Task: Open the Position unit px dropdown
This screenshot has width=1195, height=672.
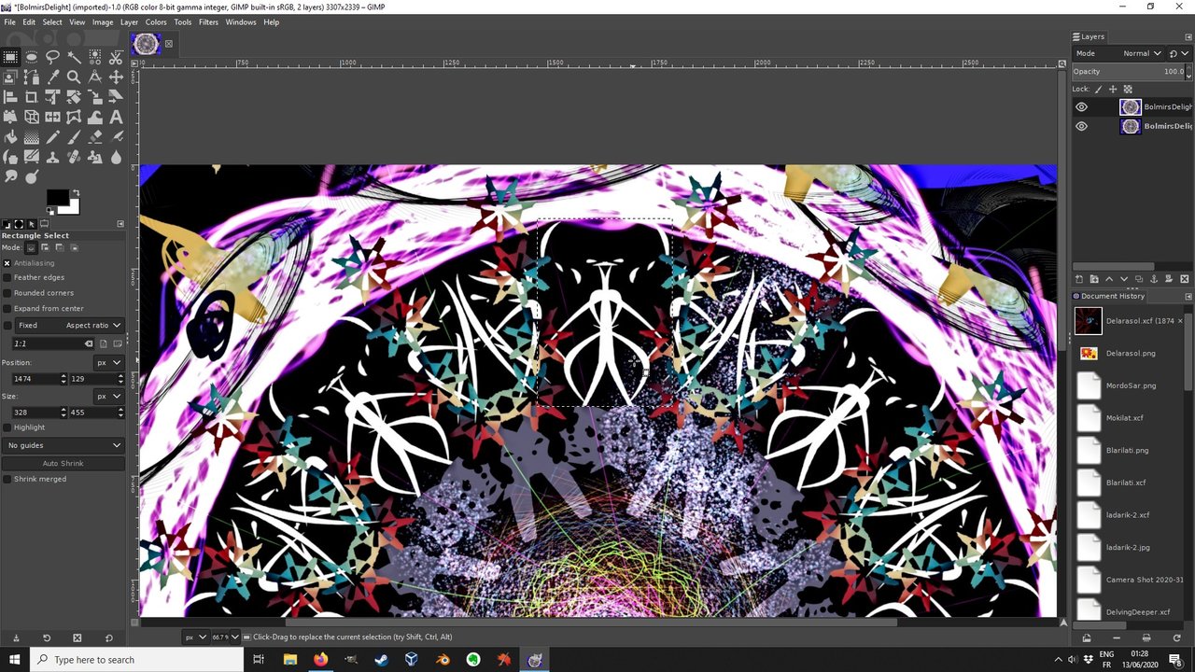Action: 108,362
